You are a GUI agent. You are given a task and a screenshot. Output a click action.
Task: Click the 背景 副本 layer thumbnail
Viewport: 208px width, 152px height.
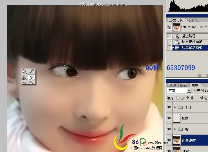177,140
